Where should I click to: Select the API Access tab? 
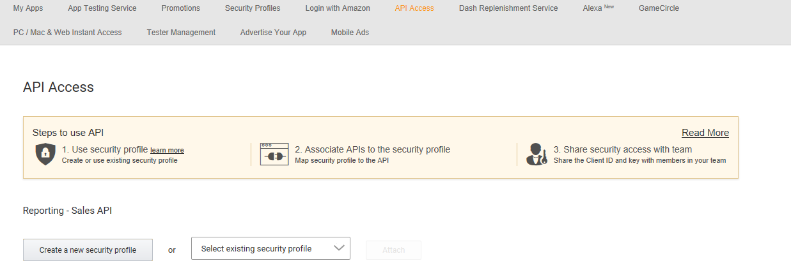414,8
